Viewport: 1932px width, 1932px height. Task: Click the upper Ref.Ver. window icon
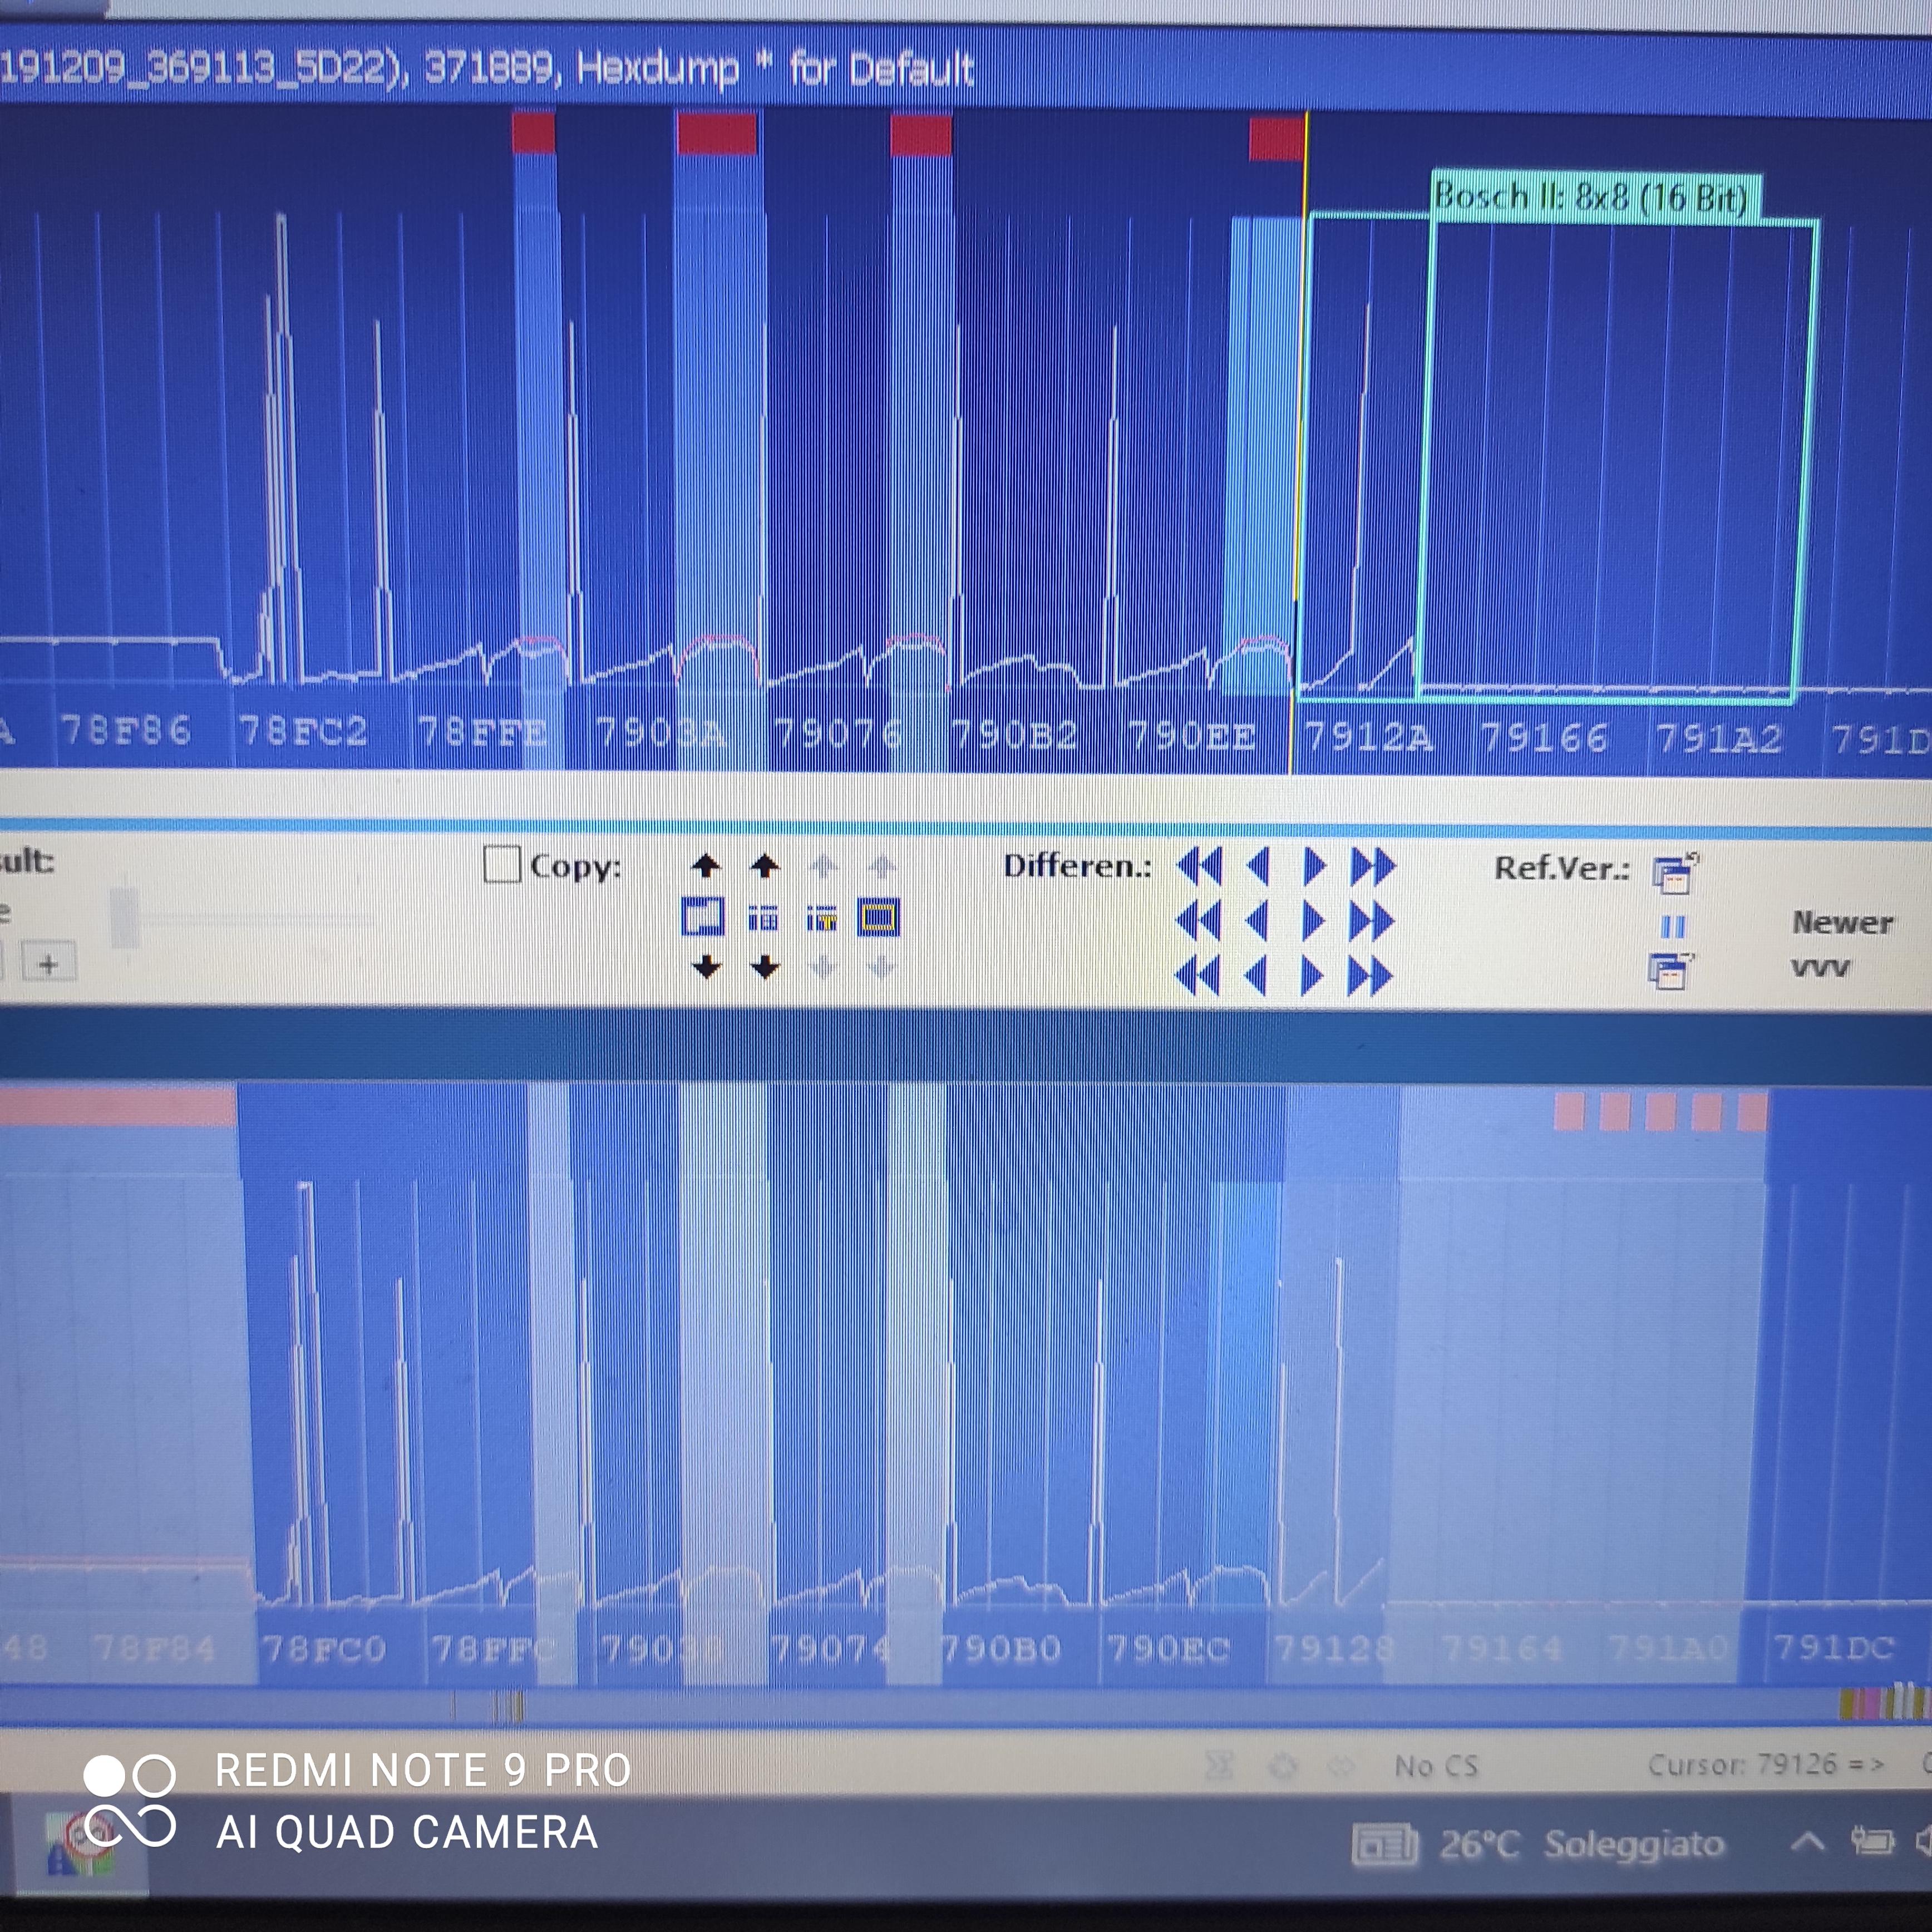coord(1675,873)
